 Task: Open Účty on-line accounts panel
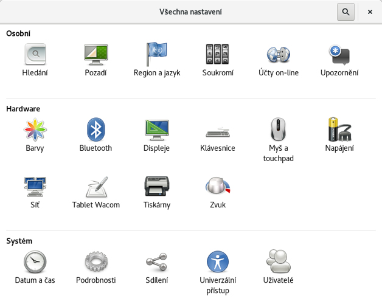pyautogui.click(x=279, y=60)
